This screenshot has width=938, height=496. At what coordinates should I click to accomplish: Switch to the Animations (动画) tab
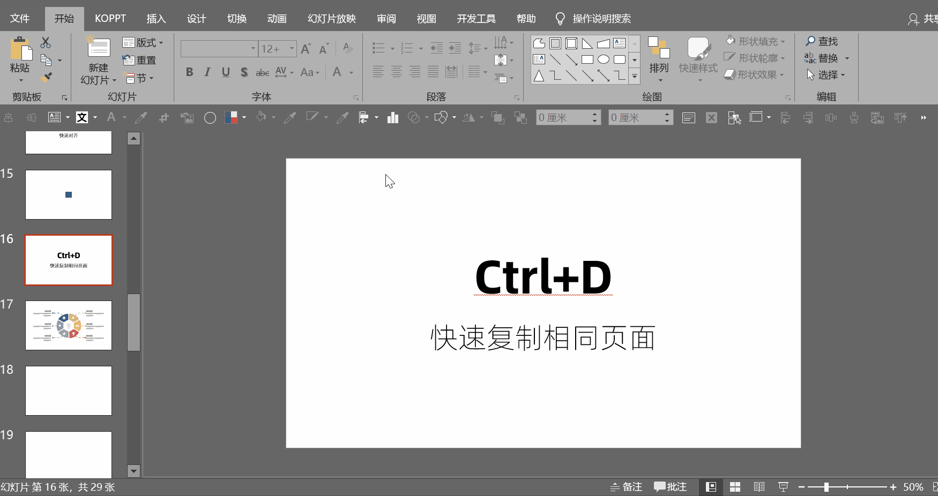pos(277,19)
